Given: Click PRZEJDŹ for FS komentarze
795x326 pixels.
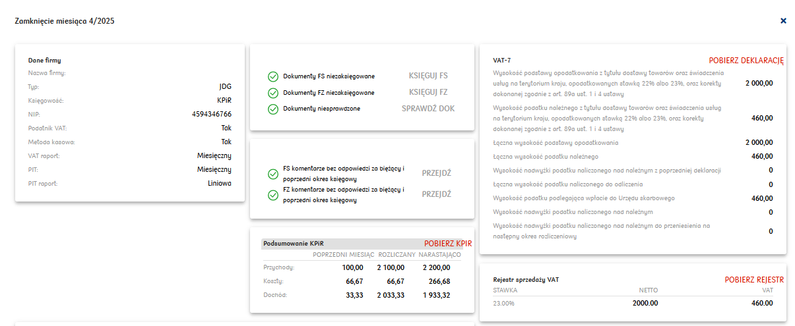Looking at the screenshot, I should (x=437, y=173).
